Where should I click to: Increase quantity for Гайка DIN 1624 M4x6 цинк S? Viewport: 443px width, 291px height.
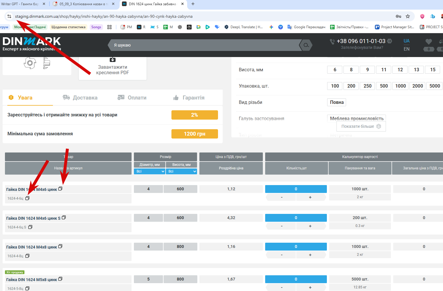310,226
